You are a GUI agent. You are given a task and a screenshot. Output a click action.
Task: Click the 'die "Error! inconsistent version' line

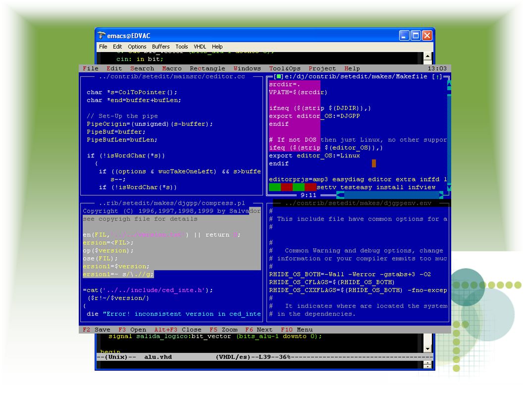pyautogui.click(x=174, y=314)
